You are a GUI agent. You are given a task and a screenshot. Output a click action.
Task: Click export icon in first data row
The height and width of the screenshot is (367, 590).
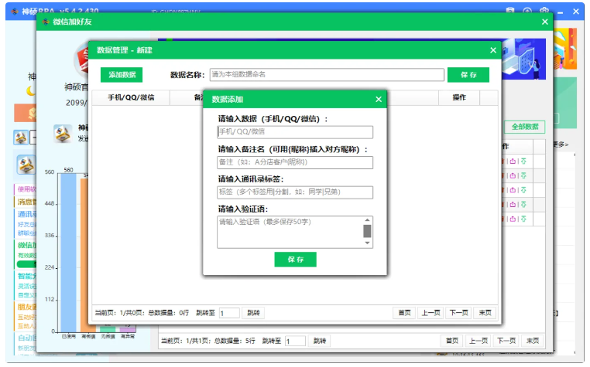click(x=513, y=161)
